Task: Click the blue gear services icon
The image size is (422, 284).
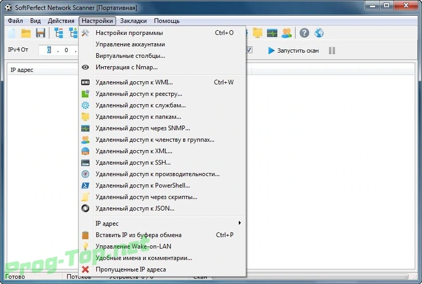Action: click(x=85, y=105)
